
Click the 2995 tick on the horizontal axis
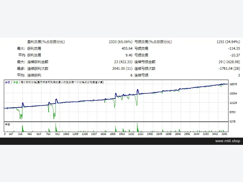point(187,134)
